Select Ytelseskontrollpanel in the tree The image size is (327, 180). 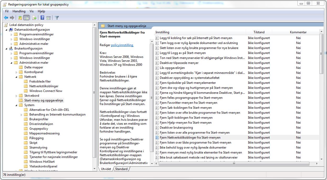click(43, 166)
